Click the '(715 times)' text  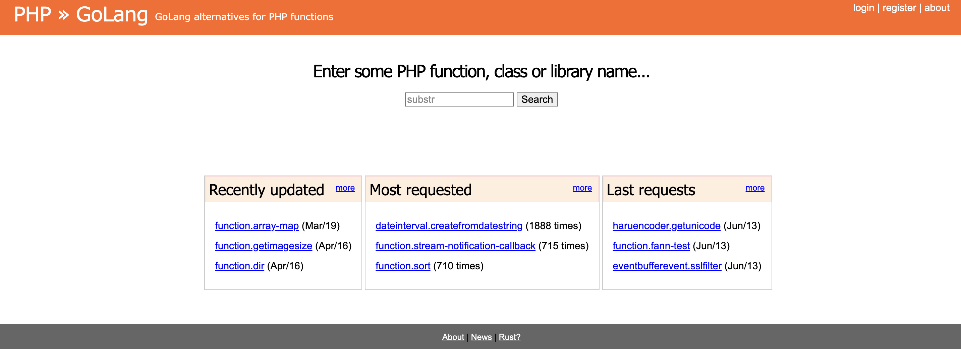[x=563, y=246]
